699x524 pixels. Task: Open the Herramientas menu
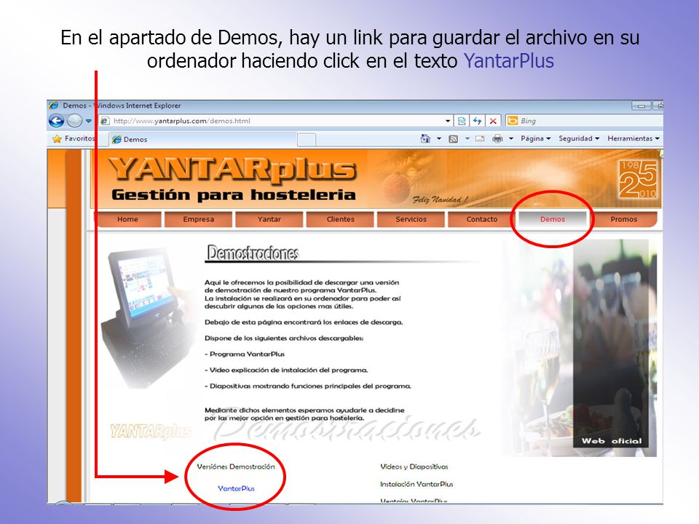click(633, 138)
